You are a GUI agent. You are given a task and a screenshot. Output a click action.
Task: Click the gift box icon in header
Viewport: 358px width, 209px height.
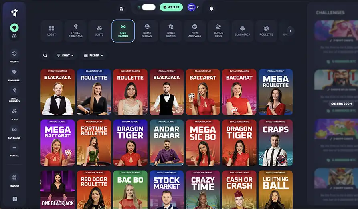point(122,9)
